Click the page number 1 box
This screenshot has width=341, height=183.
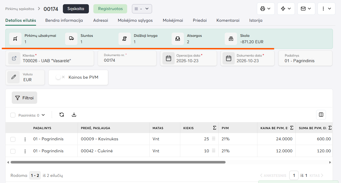click(294, 175)
